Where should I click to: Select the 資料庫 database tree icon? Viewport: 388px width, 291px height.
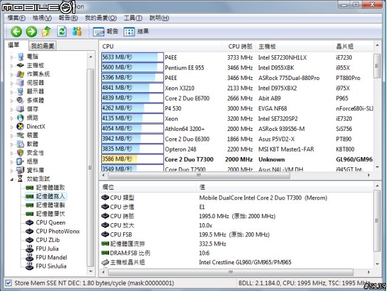click(x=21, y=170)
